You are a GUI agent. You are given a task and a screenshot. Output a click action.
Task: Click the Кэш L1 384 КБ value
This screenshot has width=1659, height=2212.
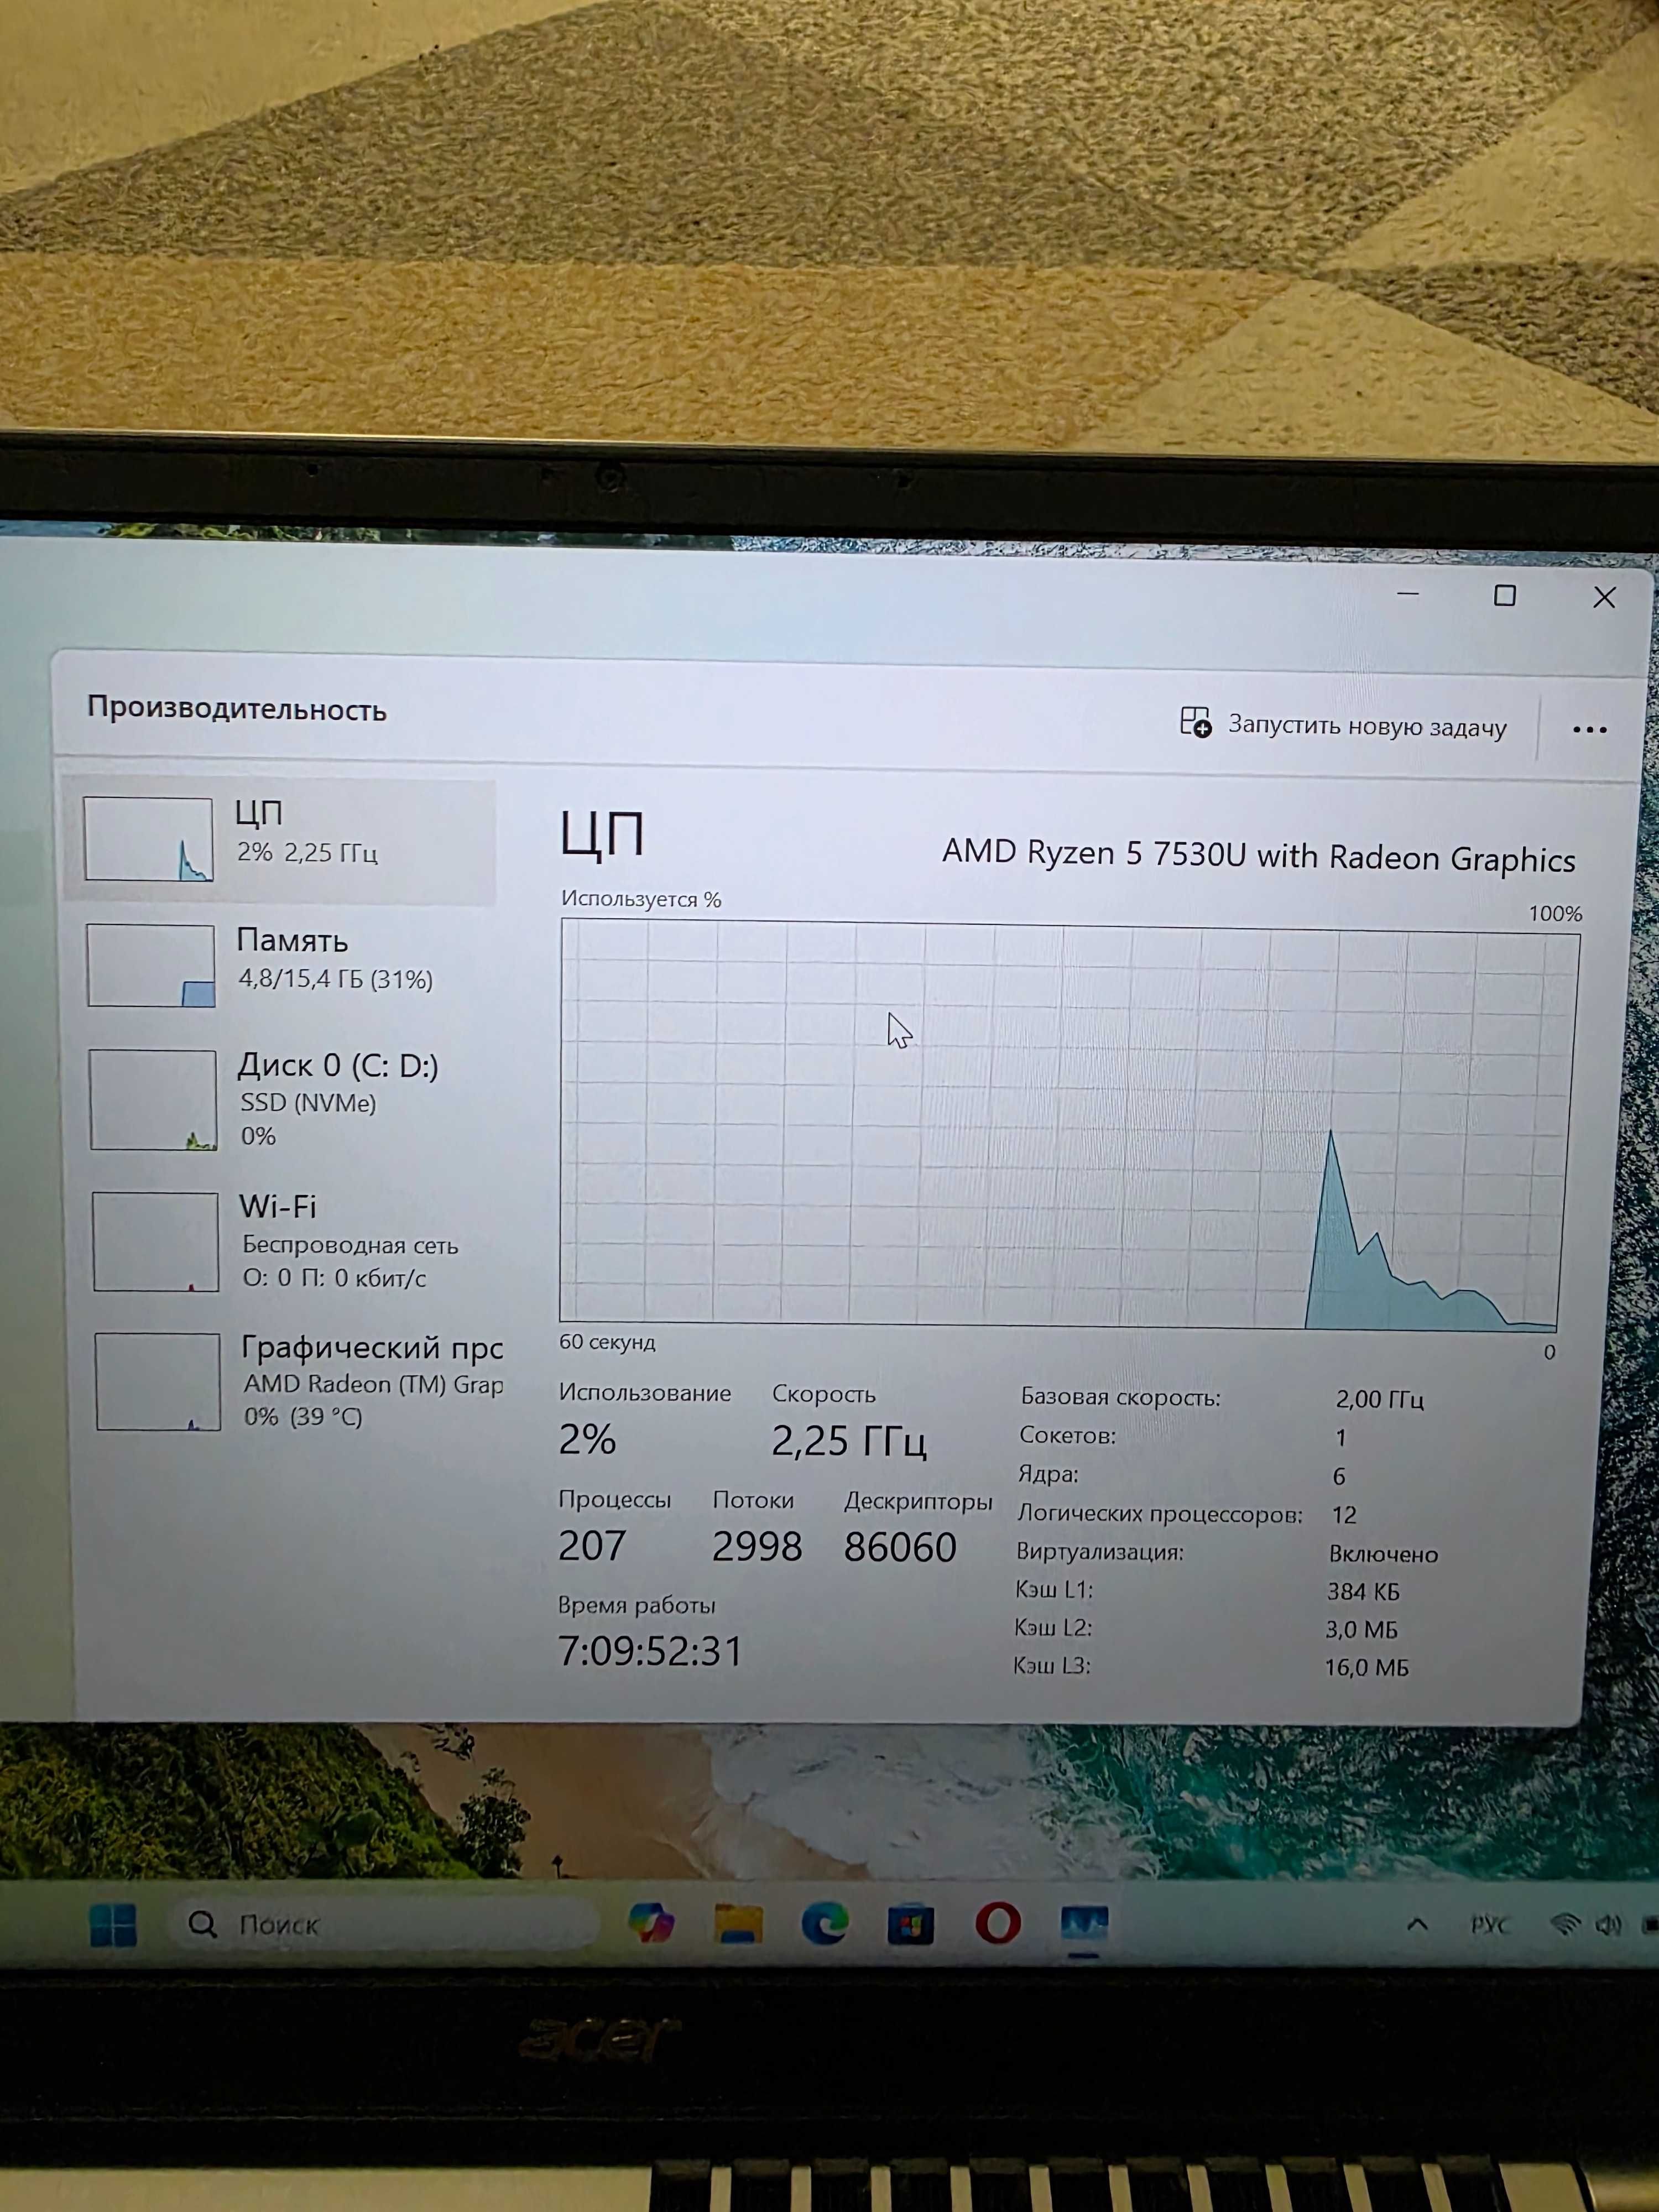(1363, 1591)
